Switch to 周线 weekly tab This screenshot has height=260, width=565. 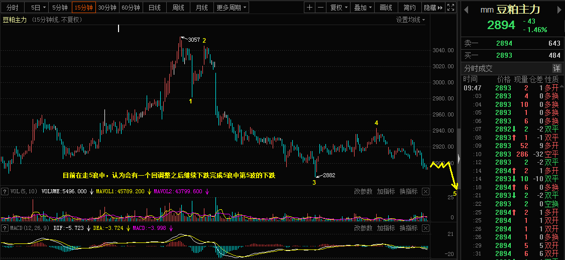pos(178,7)
